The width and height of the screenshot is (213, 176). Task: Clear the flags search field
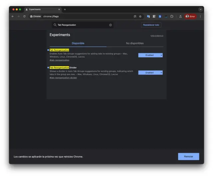(110, 25)
